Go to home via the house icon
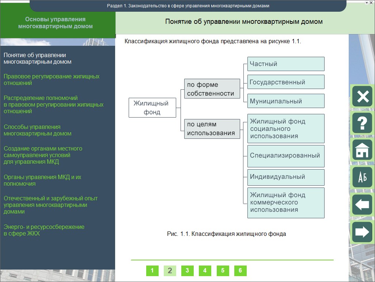The width and height of the screenshot is (375, 282). click(x=362, y=150)
